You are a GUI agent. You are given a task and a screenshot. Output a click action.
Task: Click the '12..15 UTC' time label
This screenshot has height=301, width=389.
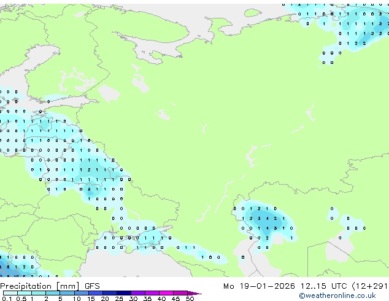tap(323, 286)
